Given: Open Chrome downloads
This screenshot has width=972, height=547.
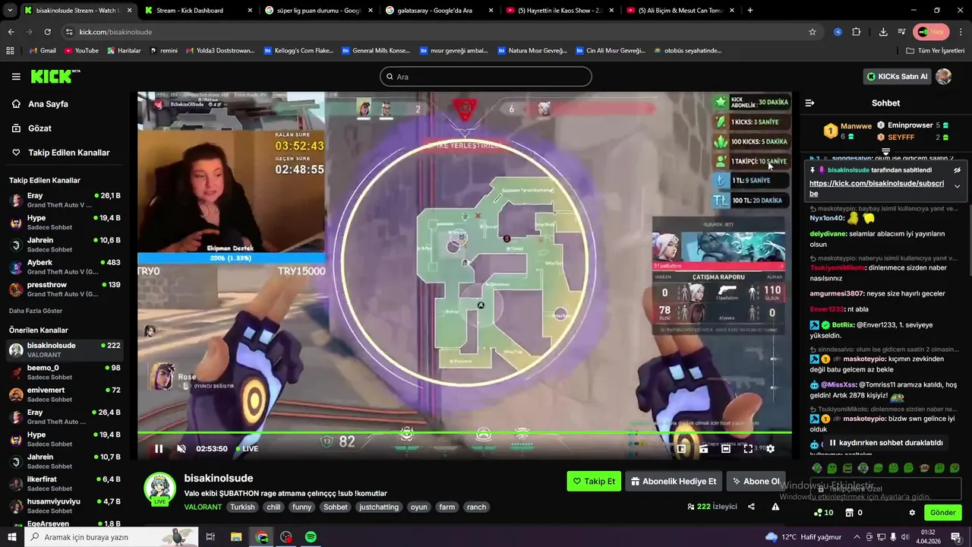Looking at the screenshot, I should tap(883, 32).
